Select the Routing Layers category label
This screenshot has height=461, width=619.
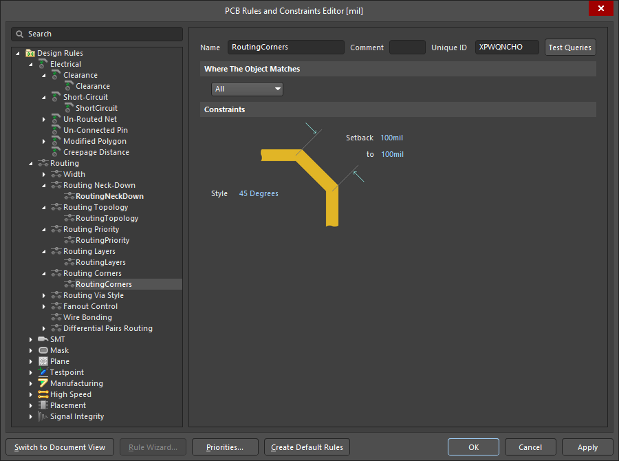[x=89, y=251]
